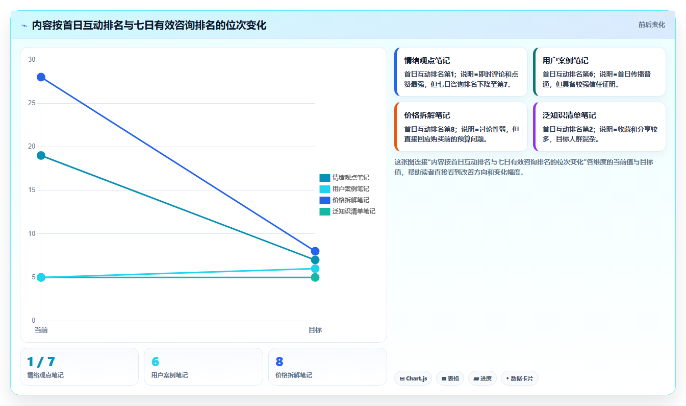686x406 pixels.
Task: Open the 情绪观点笔记 description card
Action: [461, 71]
